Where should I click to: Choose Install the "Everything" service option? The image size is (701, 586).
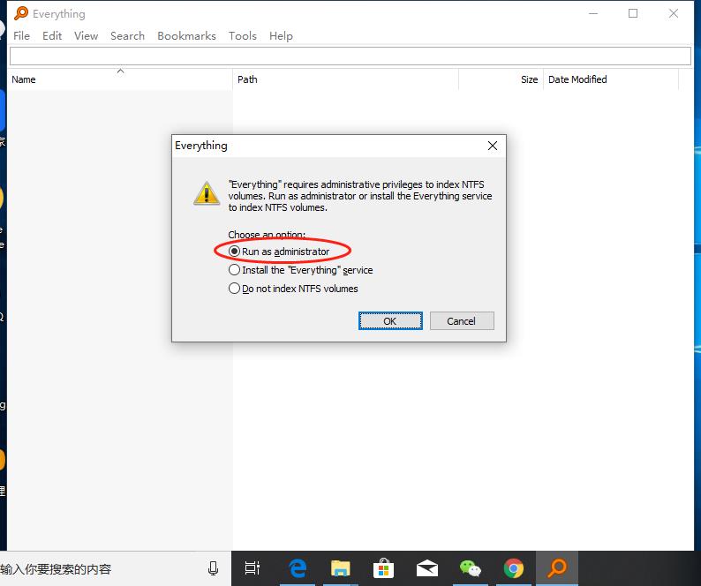coord(300,270)
